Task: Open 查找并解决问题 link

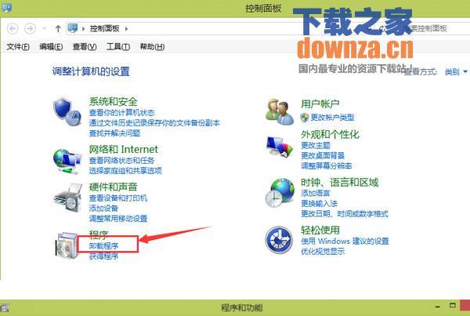Action: click(114, 133)
